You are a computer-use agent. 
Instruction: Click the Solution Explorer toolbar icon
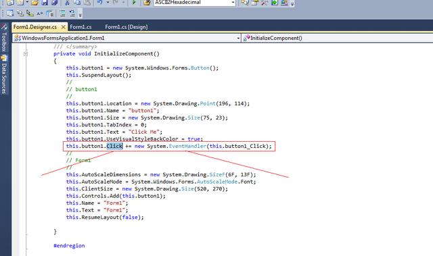point(245,3)
